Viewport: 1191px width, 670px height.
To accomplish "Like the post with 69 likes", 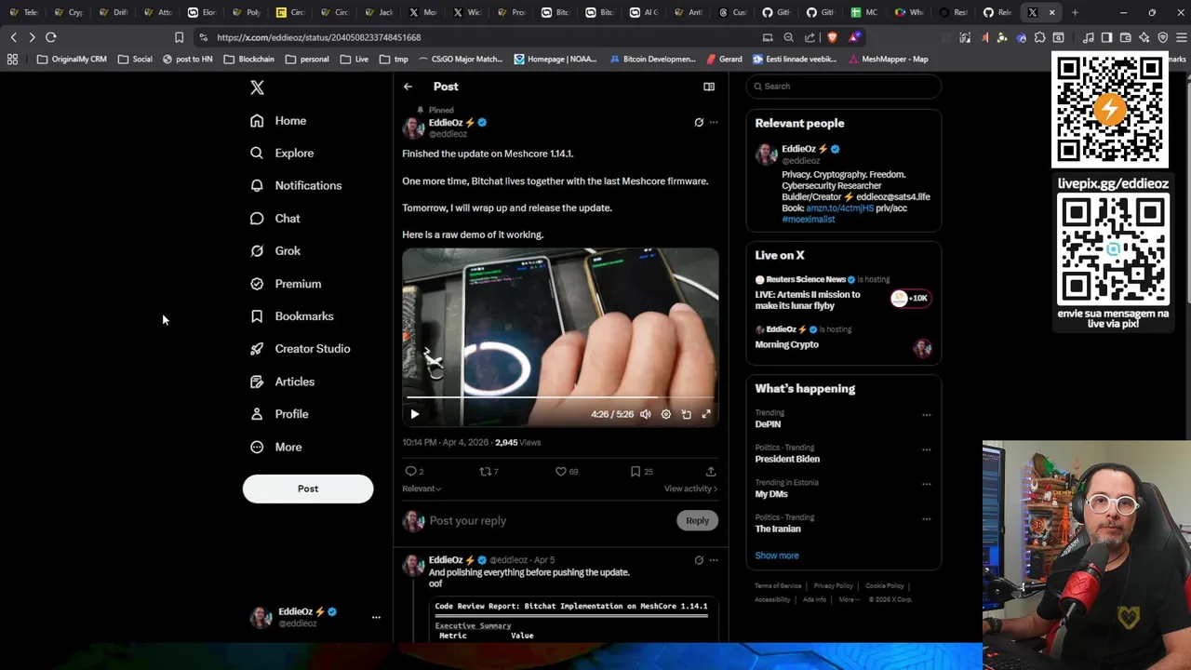I will [x=561, y=472].
